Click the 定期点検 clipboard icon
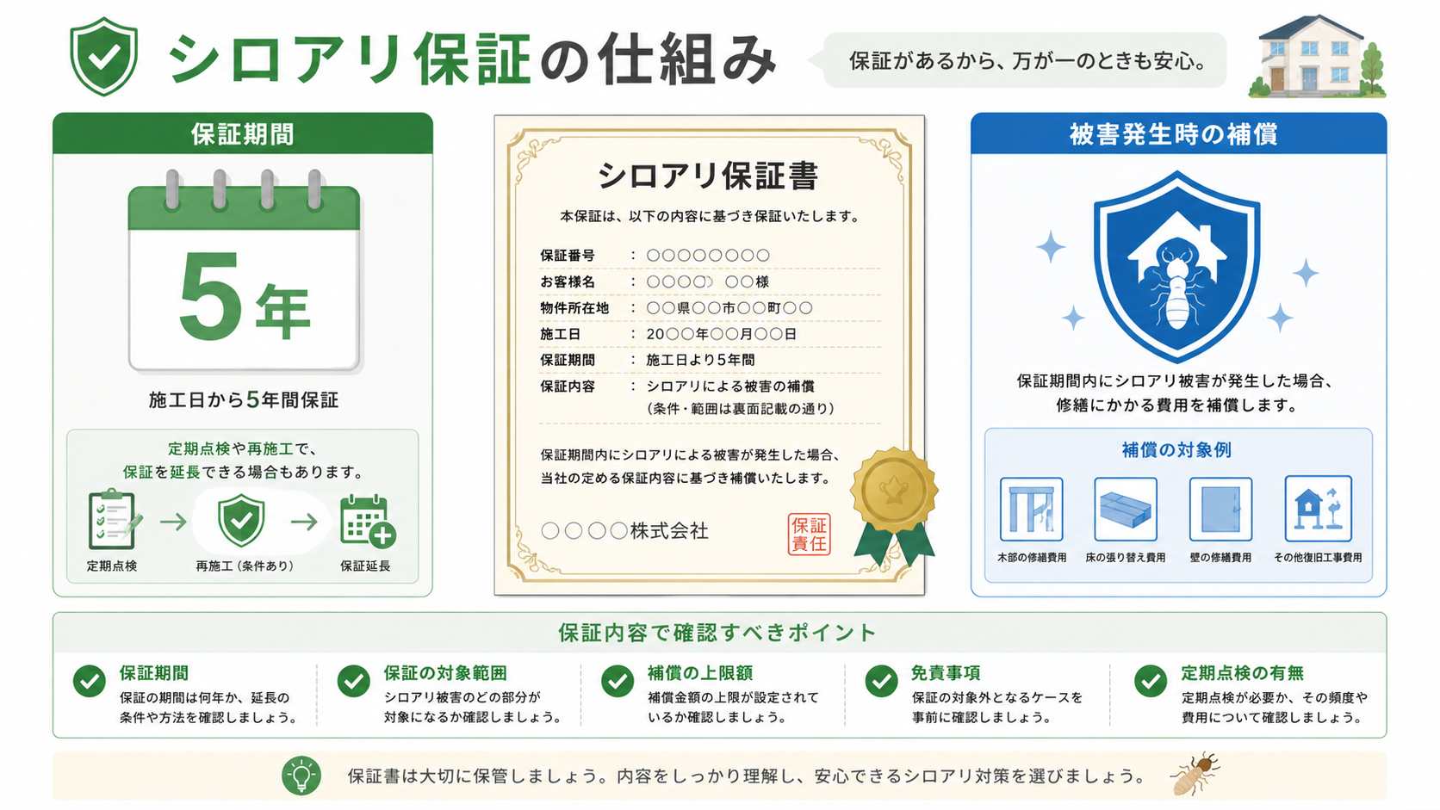Screen dimensions: 1440x810 tap(113, 519)
